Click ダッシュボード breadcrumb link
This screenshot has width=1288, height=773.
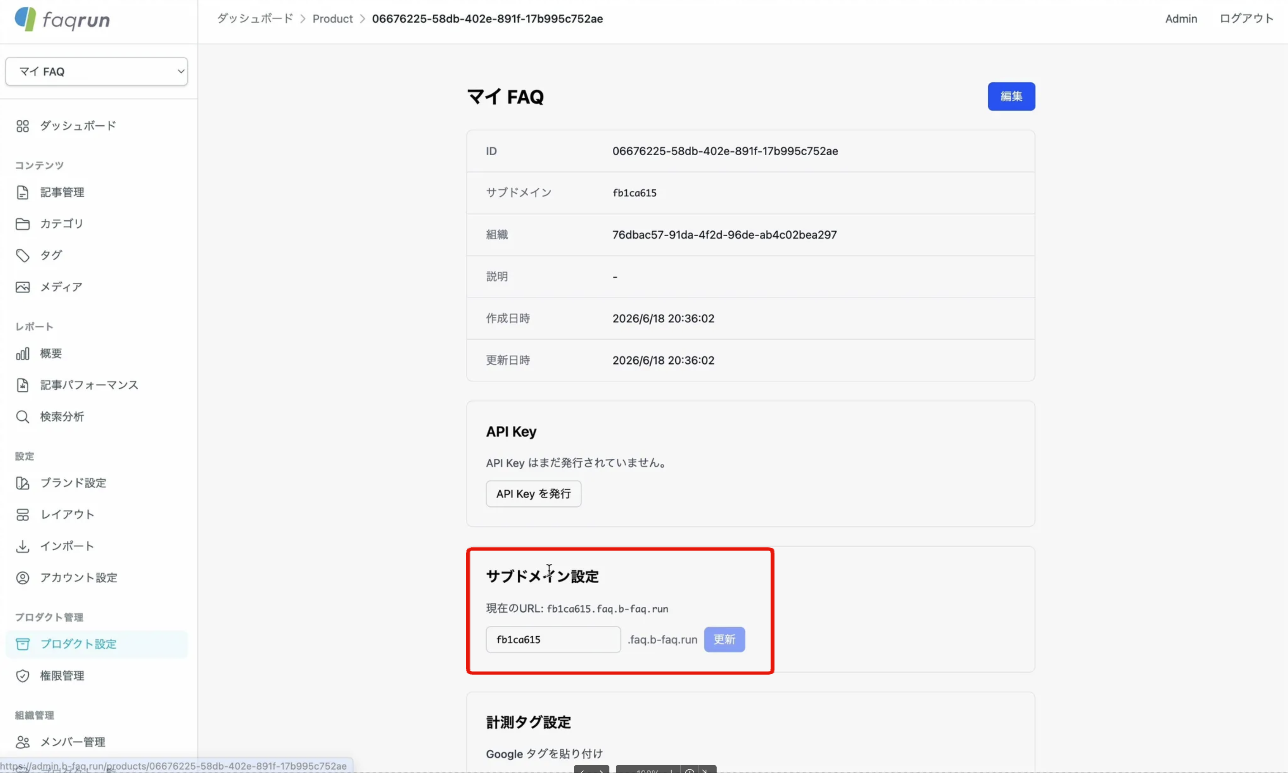255,19
